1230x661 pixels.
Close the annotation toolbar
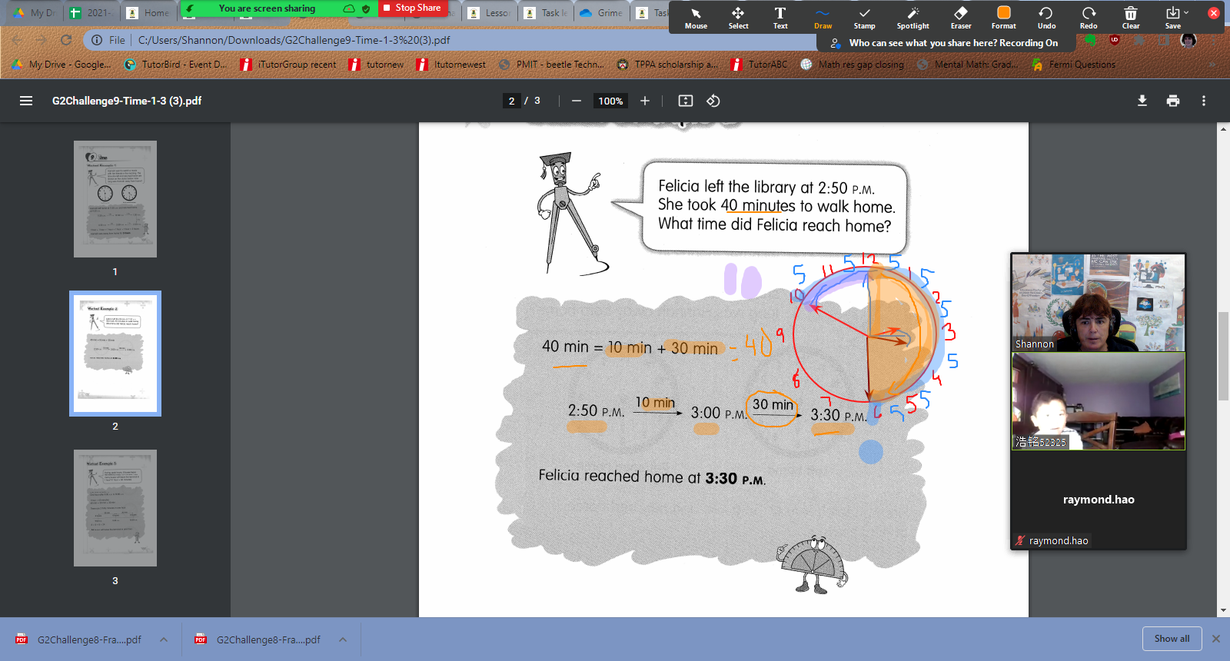click(x=1214, y=13)
